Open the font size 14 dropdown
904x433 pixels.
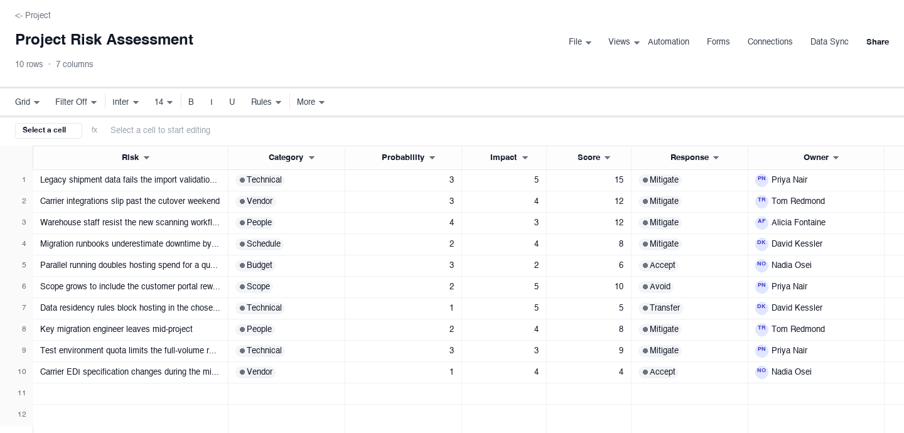(x=164, y=102)
